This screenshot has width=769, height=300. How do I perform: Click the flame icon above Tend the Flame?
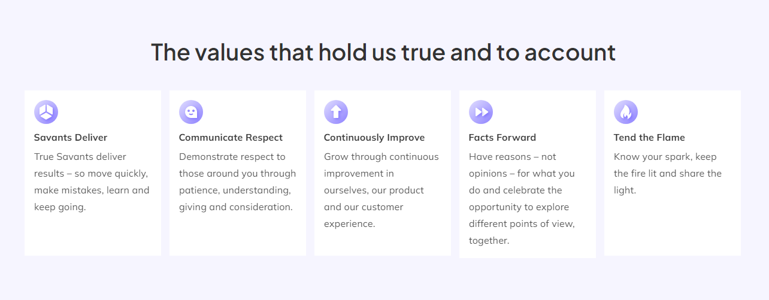626,112
